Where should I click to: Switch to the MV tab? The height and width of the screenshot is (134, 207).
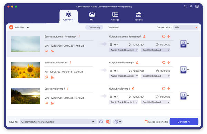92,16
